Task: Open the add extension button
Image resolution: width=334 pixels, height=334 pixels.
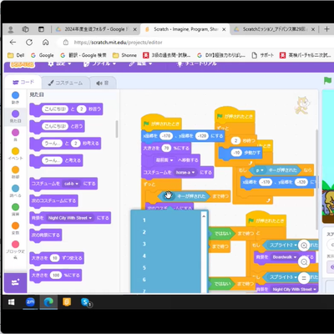Action: pyautogui.click(x=15, y=283)
